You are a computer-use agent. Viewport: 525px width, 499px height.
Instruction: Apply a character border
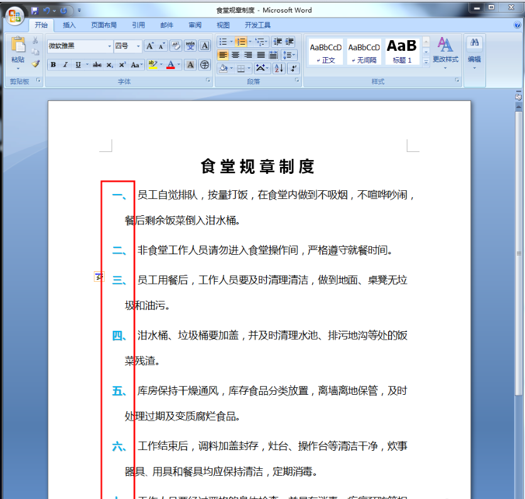(205, 46)
